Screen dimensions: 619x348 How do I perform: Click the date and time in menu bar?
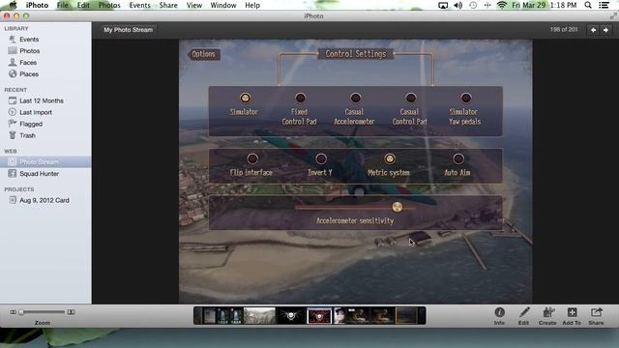coord(544,5)
